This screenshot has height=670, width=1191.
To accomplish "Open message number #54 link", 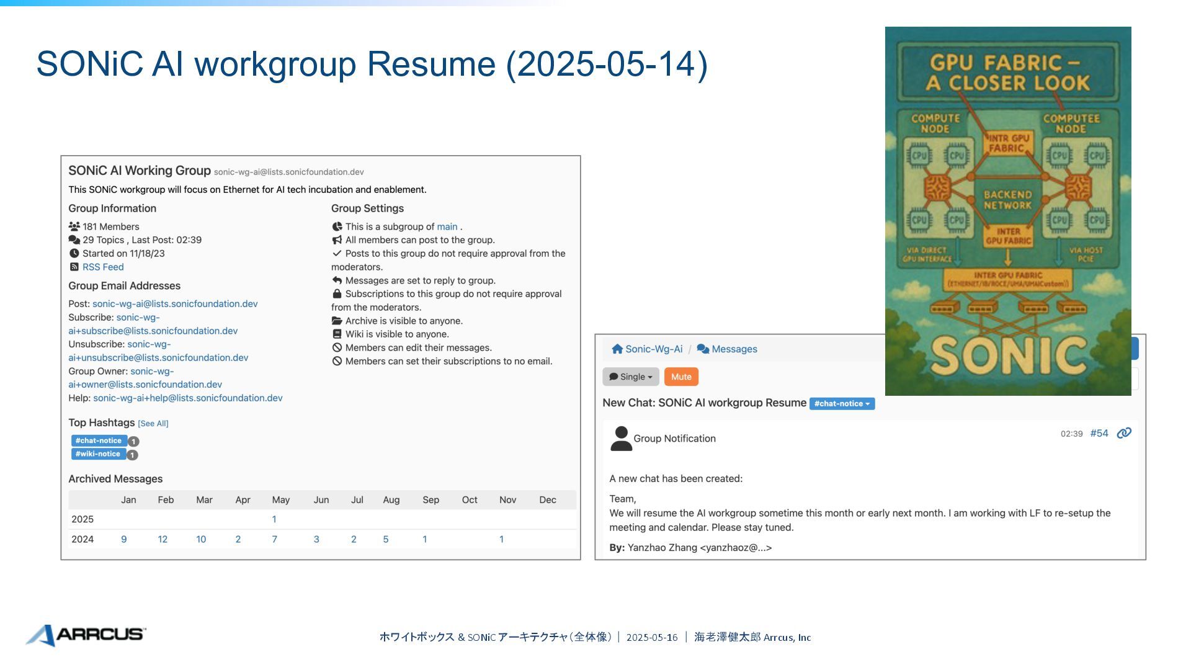I will pyautogui.click(x=1099, y=433).
